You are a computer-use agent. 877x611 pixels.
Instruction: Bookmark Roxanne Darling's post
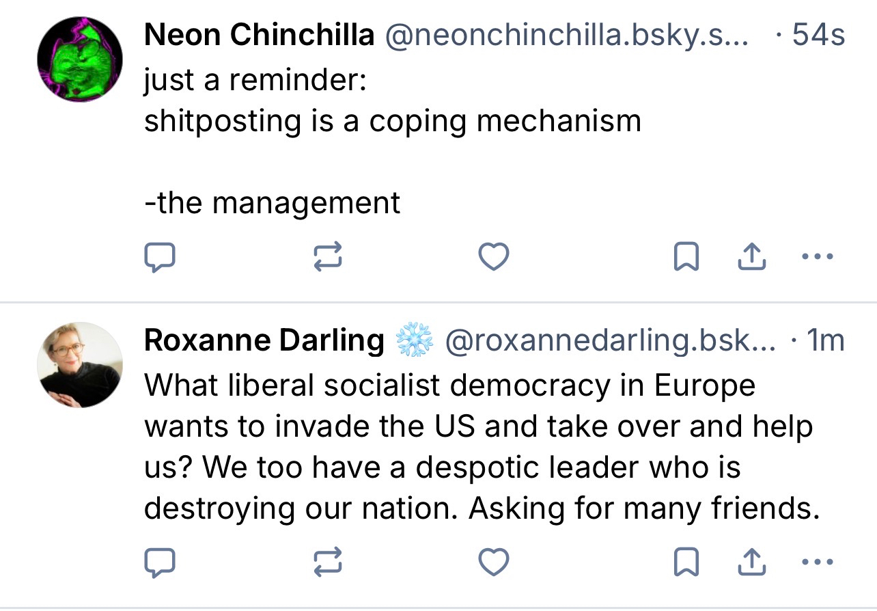(x=685, y=562)
